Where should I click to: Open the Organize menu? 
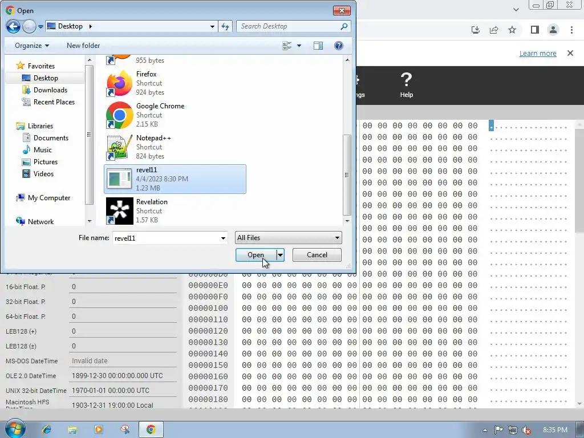pos(32,46)
